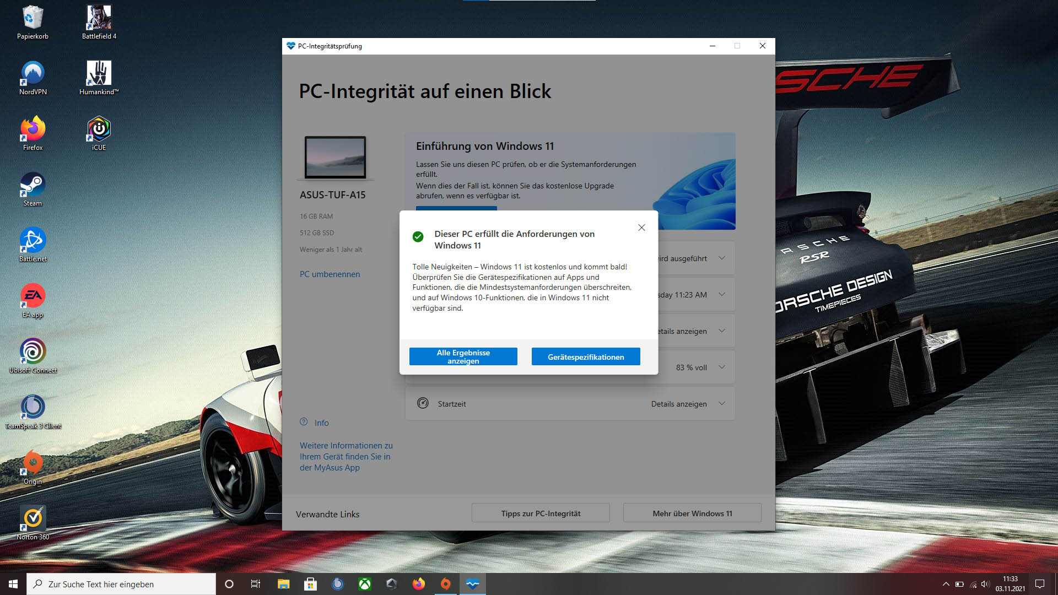Open Microsoft Store from the taskbar
Image resolution: width=1058 pixels, height=595 pixels.
[310, 584]
